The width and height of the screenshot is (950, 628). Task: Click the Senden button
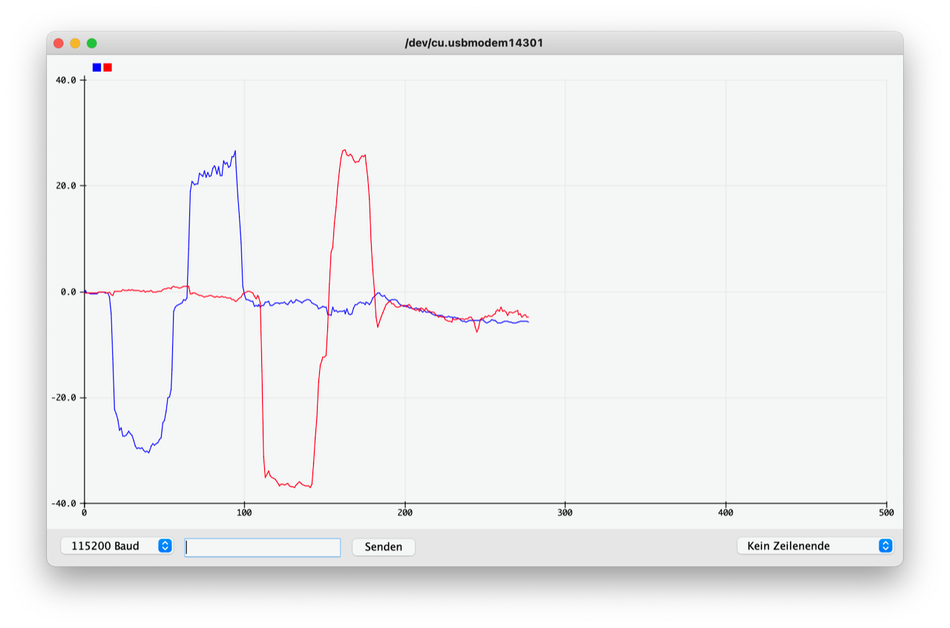tap(384, 546)
